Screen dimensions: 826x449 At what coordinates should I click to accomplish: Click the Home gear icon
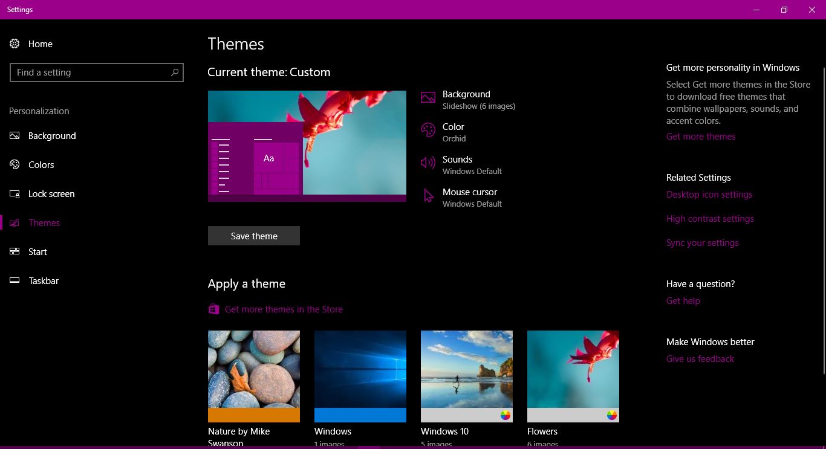(15, 44)
